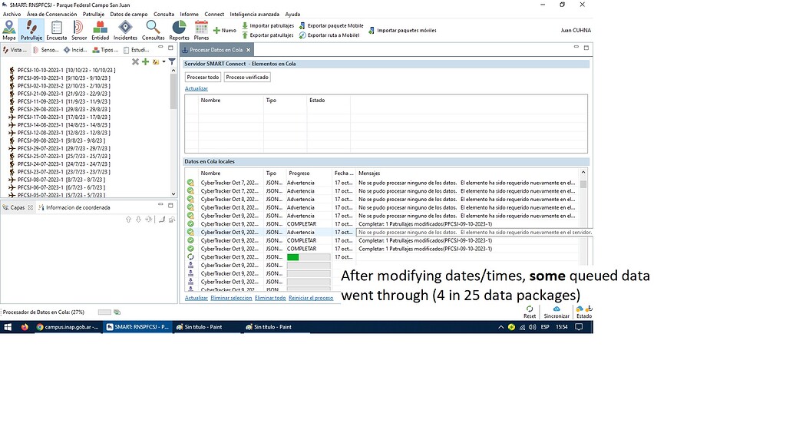Image resolution: width=786 pixels, height=423 pixels.
Task: Open the Reportes perspective
Action: pyautogui.click(x=179, y=30)
